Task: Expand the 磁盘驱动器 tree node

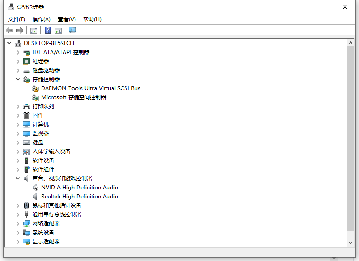Action: click(x=18, y=70)
